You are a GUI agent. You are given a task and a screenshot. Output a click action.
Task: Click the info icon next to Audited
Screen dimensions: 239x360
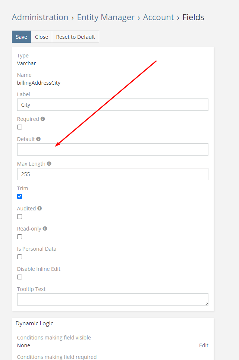coord(40,209)
